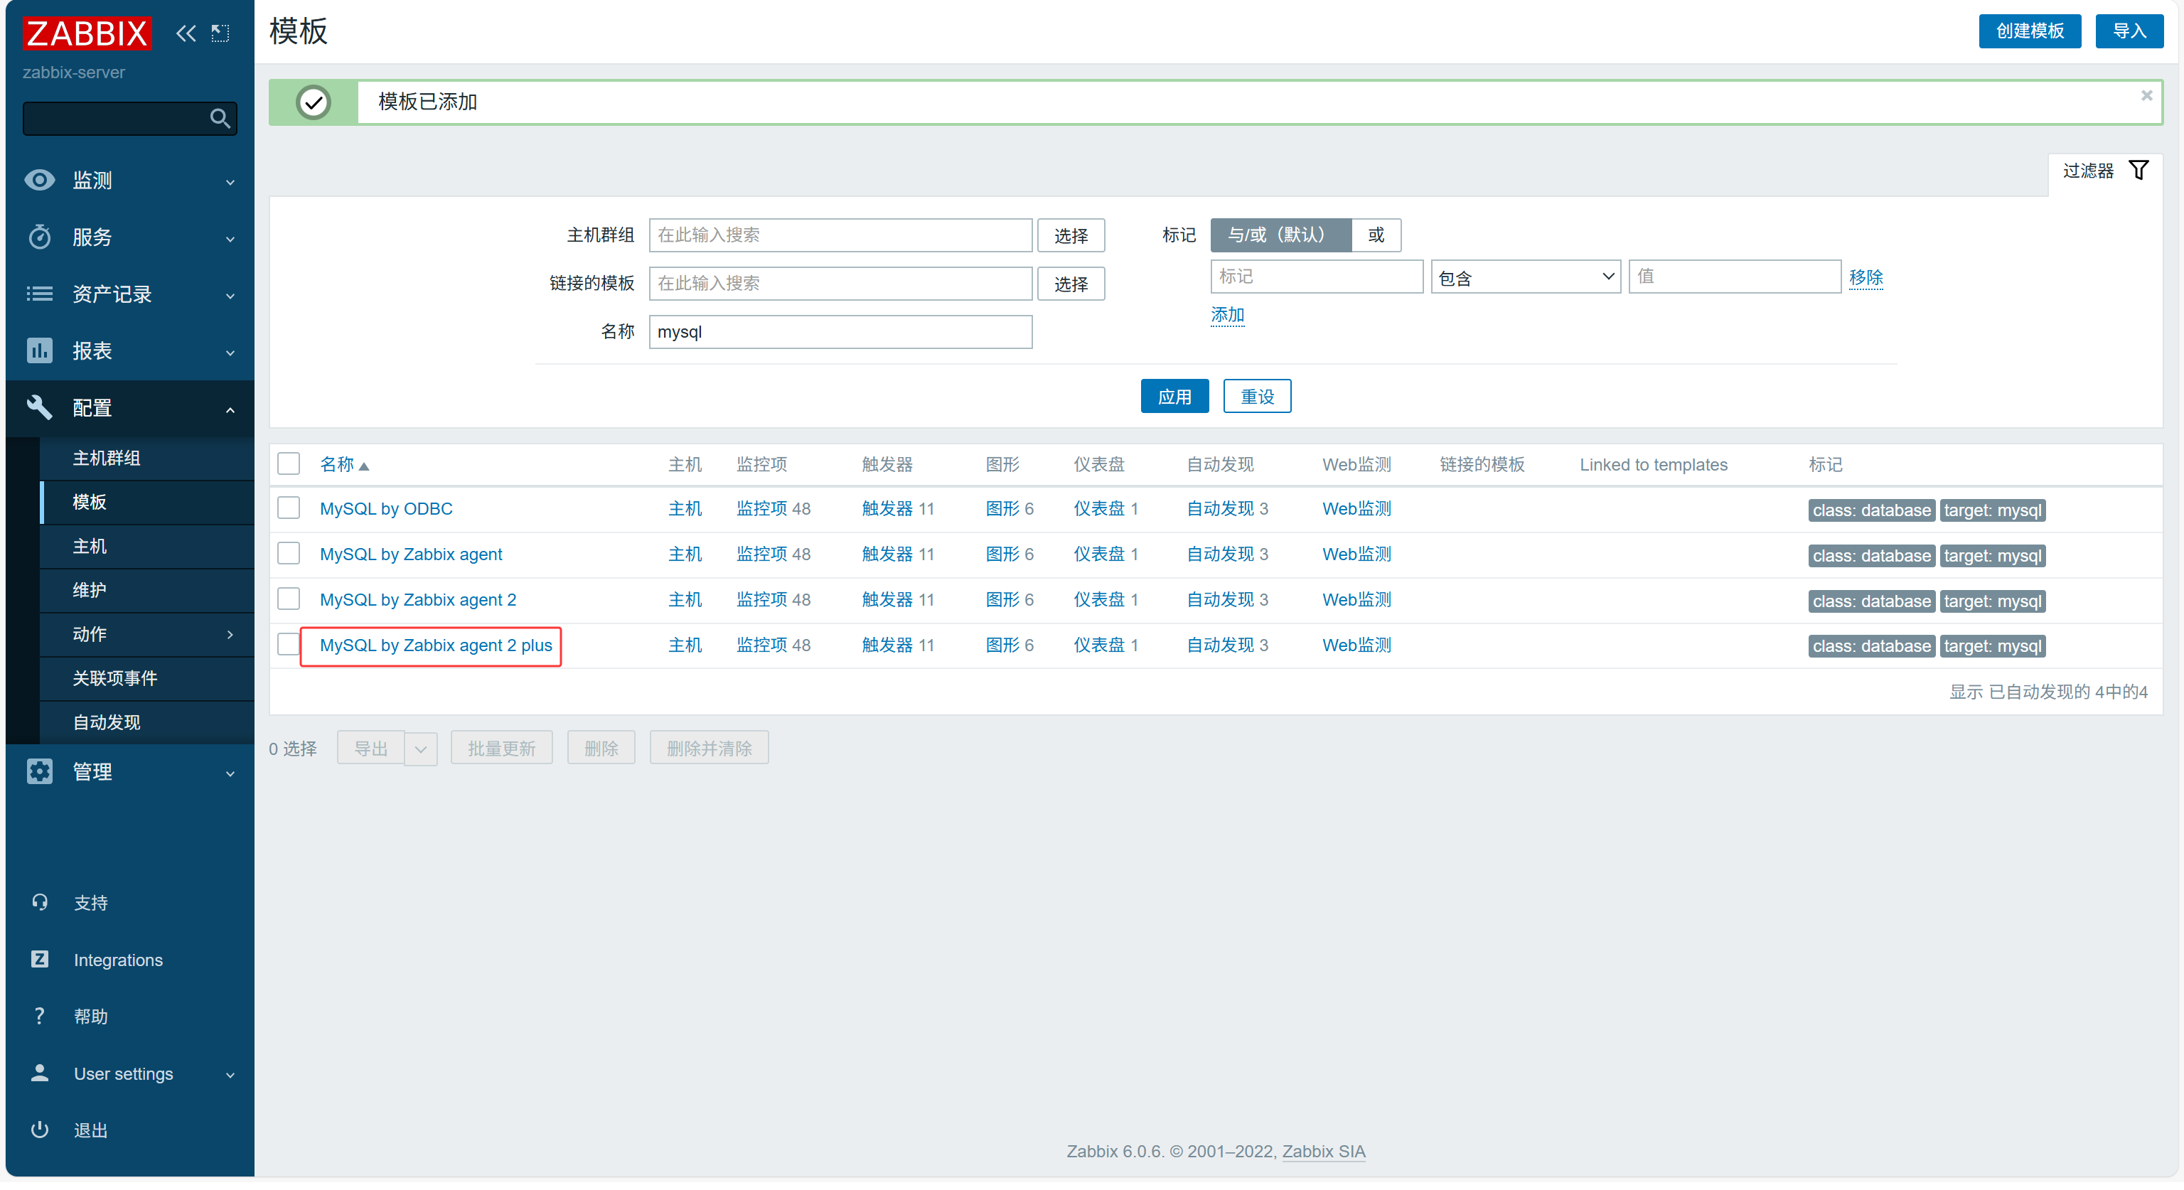
Task: Open the Templates menu item
Action: tap(146, 502)
